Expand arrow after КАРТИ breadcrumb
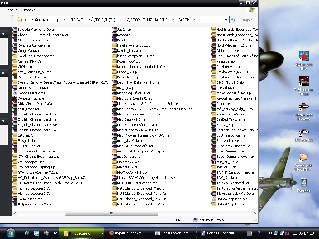The width and height of the screenshot is (319, 239). point(194,20)
